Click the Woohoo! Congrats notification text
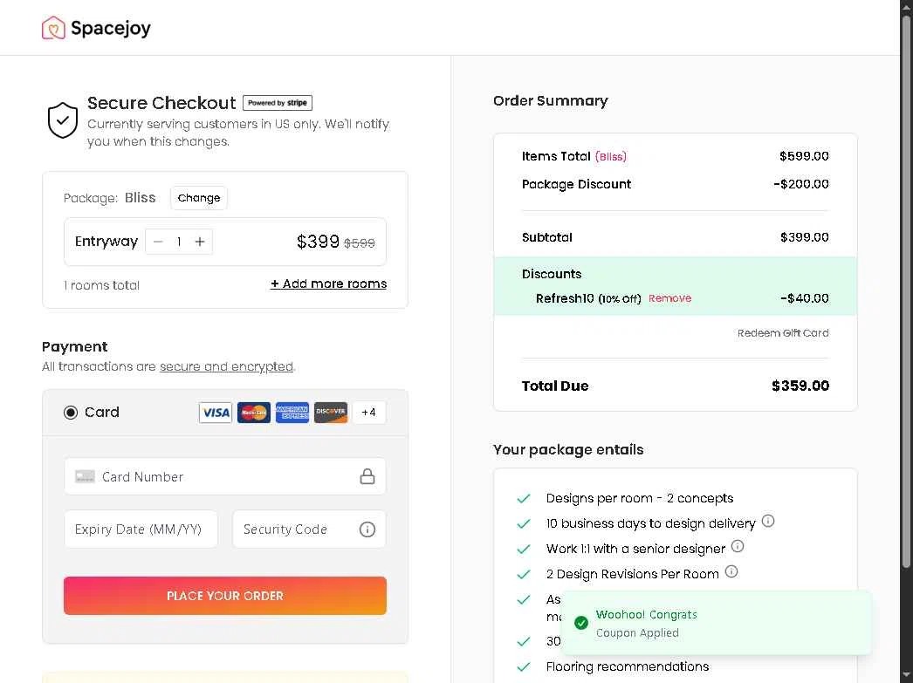 646,615
